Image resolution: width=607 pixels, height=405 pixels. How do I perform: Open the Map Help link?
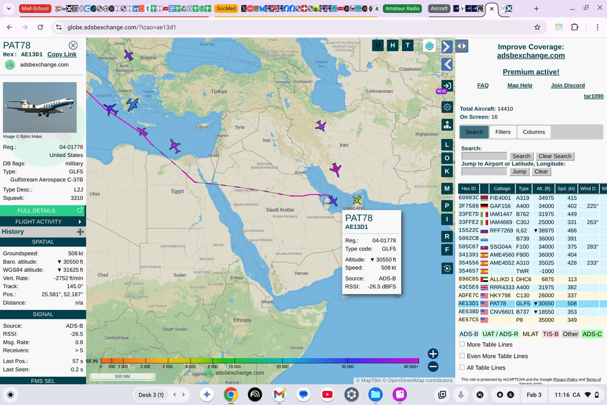click(x=520, y=86)
